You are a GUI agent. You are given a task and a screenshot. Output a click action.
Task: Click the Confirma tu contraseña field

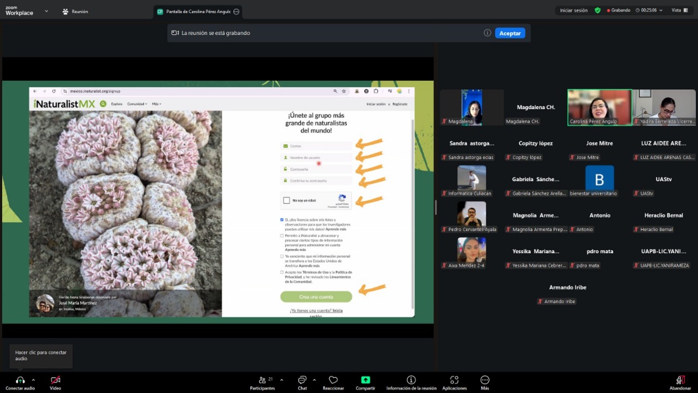pos(316,181)
